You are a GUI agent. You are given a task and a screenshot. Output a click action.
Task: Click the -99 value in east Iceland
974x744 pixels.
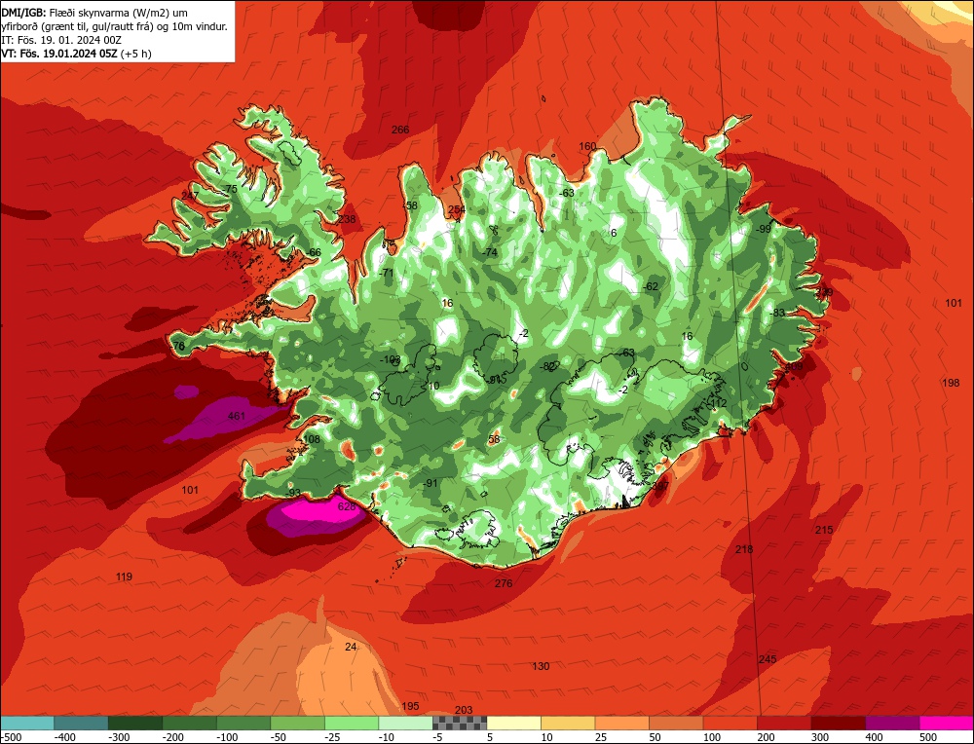pyautogui.click(x=763, y=229)
